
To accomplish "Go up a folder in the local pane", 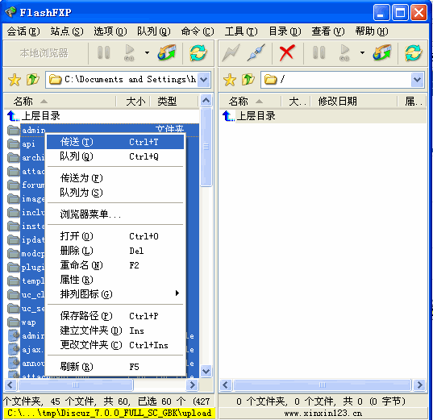I will (33, 80).
